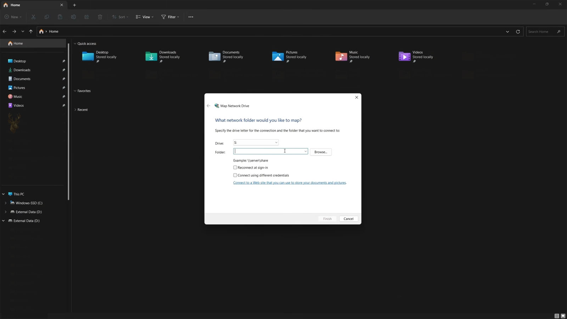Open the Pictures folder in Quick access
This screenshot has width=567, height=319.
click(x=290, y=56)
